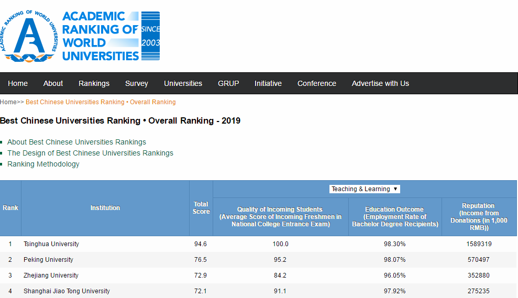The width and height of the screenshot is (518, 298).
Task: Open the Conference menu item
Action: 316,83
